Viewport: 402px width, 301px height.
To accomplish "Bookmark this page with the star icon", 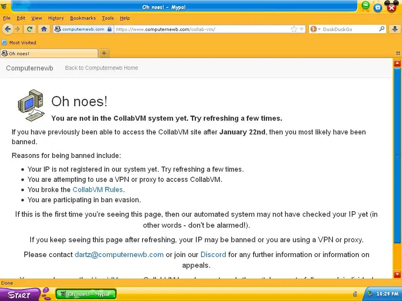I will point(294,29).
